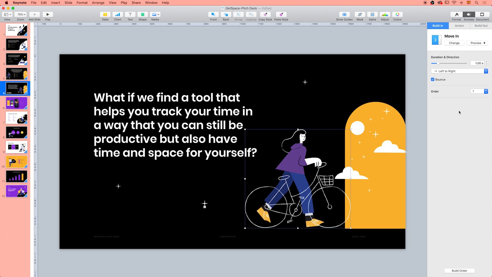Use the Paste Style tool

[x=281, y=15]
